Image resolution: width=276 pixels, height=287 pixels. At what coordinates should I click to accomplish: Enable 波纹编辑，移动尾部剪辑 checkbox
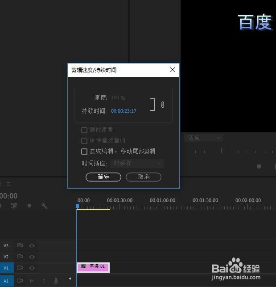click(x=84, y=152)
